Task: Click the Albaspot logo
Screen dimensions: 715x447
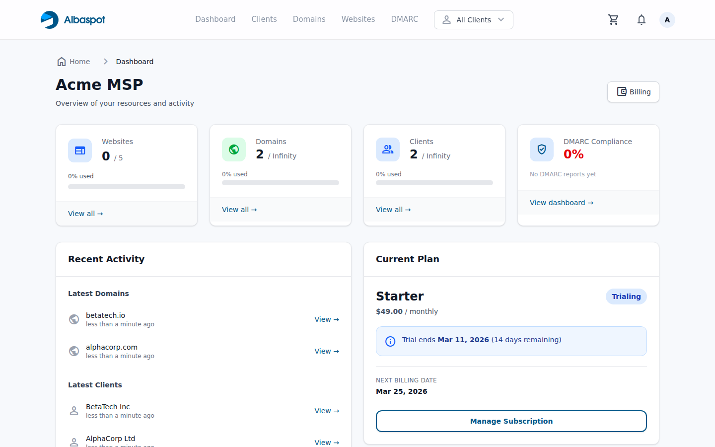Action: point(72,19)
